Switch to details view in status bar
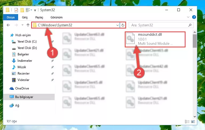The image size is (205, 130). click(187, 122)
